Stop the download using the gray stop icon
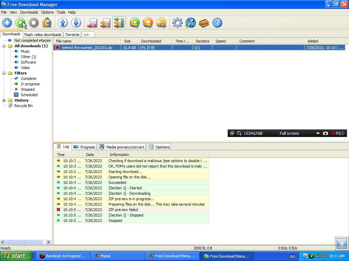Image resolution: width=349 pixels, height=261 pixels. click(34, 23)
